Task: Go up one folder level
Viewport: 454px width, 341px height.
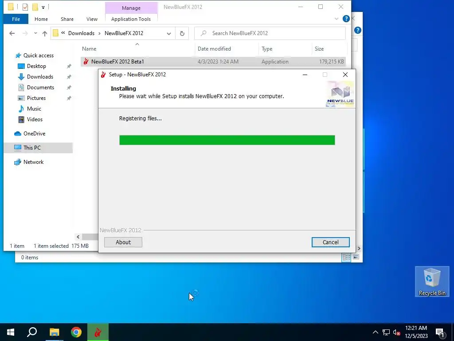Action: [x=45, y=33]
